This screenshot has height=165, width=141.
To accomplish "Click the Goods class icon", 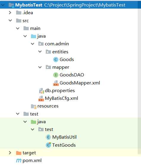I will [x=56, y=60].
